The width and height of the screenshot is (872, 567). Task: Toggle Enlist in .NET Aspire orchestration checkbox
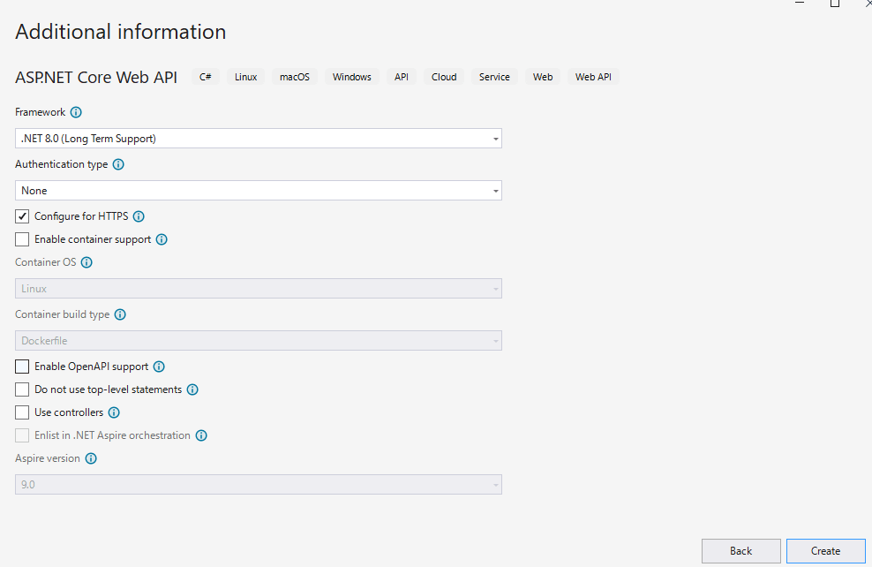[22, 435]
